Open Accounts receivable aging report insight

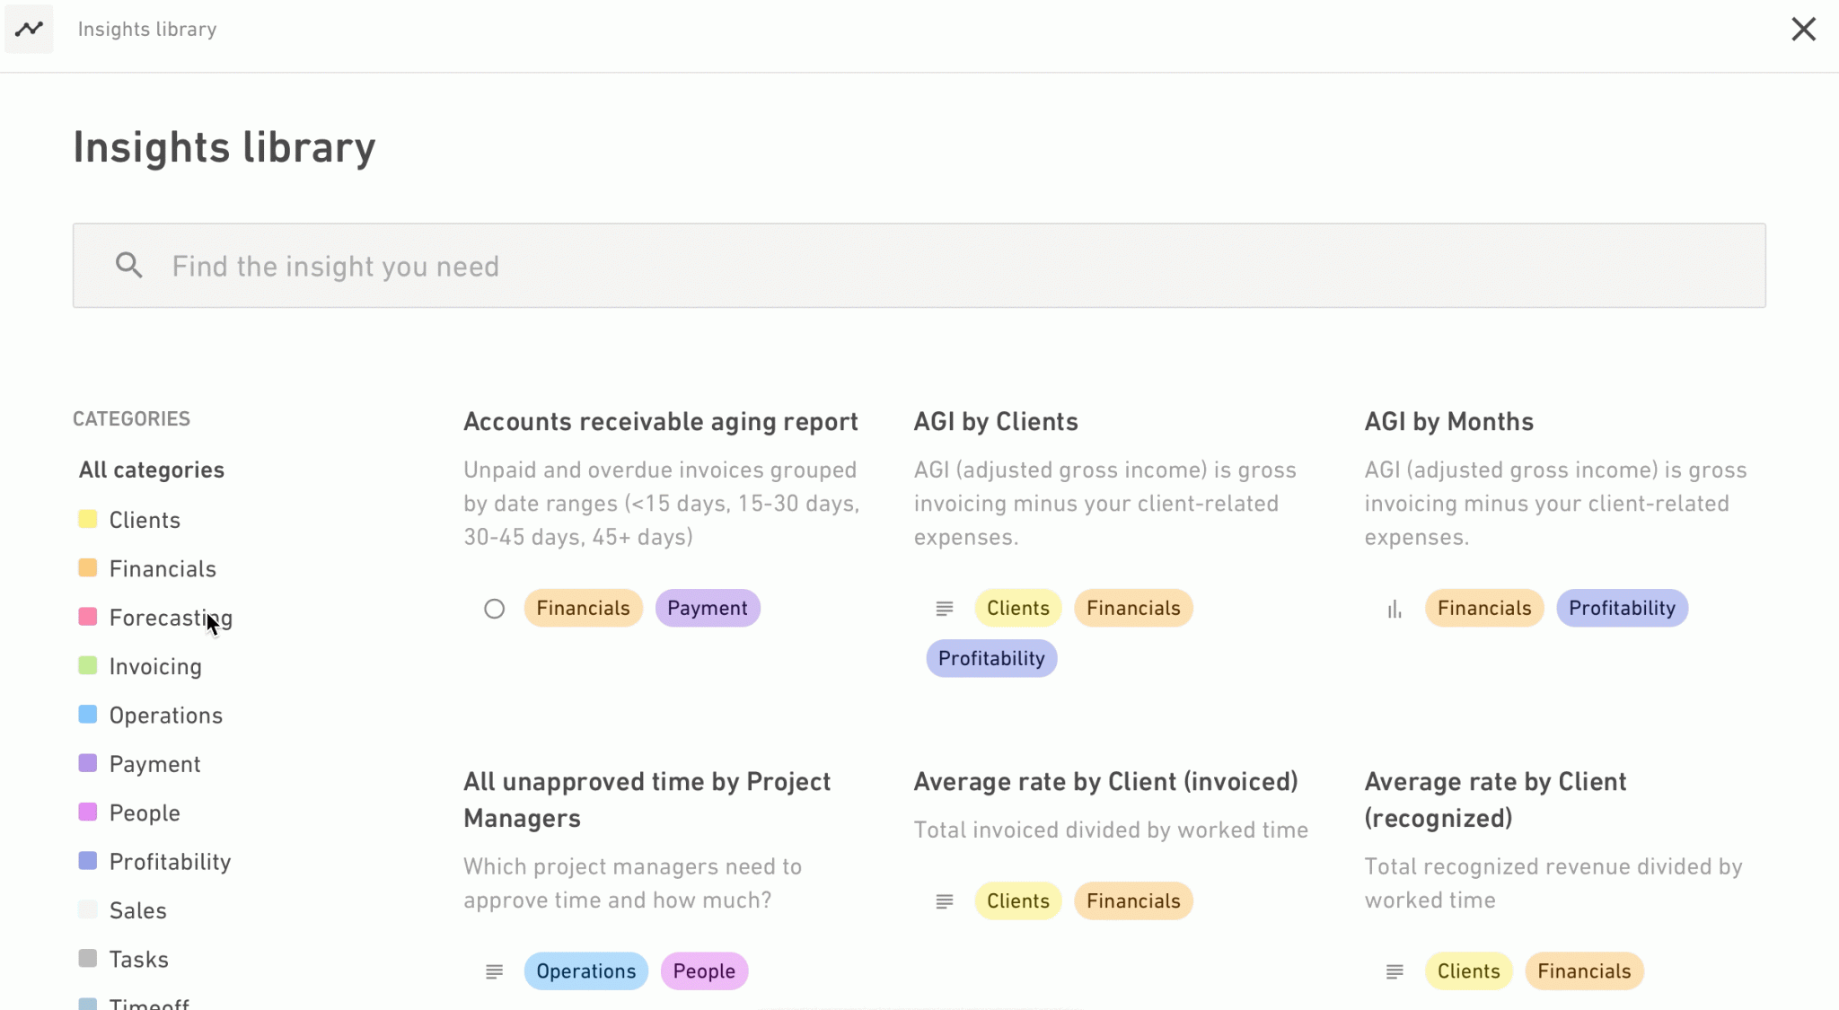[x=661, y=422]
